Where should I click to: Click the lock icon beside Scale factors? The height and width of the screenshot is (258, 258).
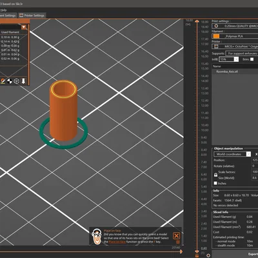click(x=215, y=175)
